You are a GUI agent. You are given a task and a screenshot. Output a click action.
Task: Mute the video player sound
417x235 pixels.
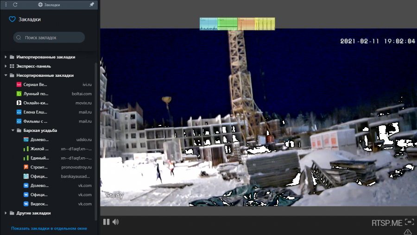[115, 222]
